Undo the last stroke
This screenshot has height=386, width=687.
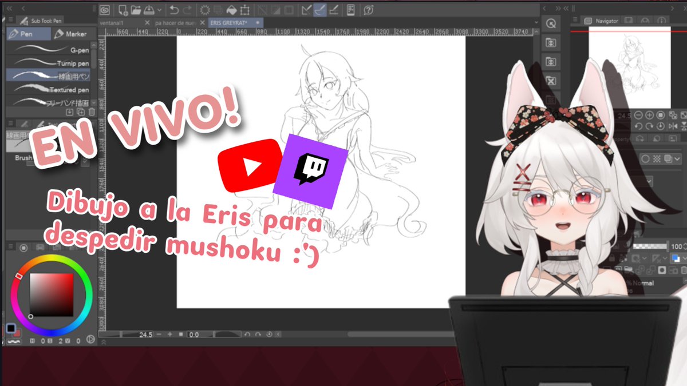(x=173, y=10)
